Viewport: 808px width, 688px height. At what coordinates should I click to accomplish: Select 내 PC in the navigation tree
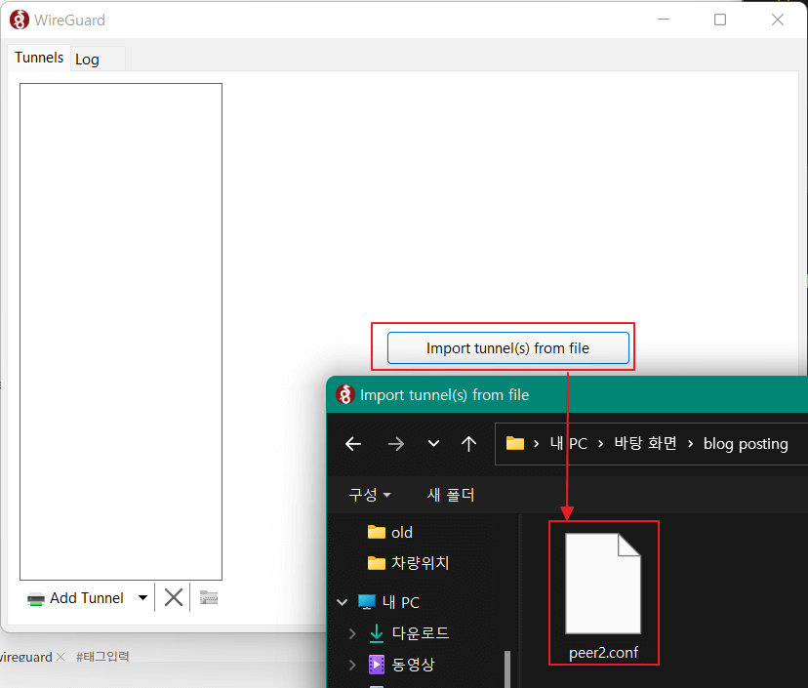click(400, 602)
